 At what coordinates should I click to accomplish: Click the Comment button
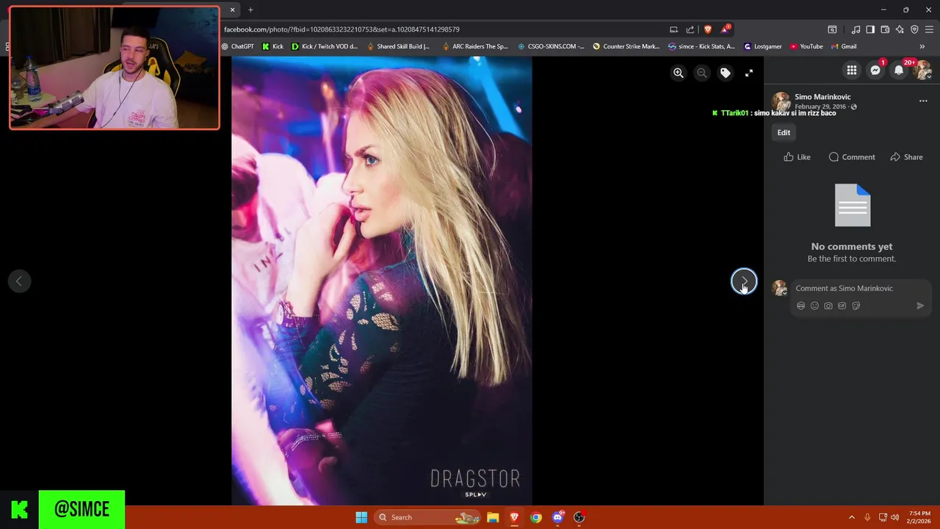(852, 156)
